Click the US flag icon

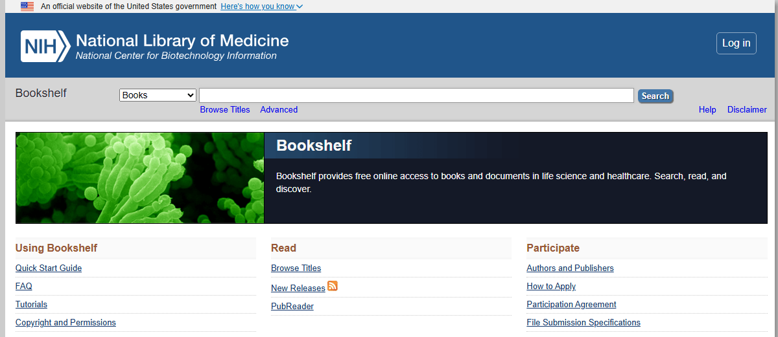coord(27,6)
